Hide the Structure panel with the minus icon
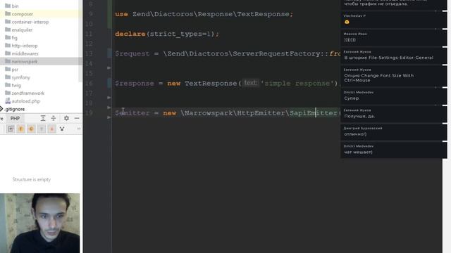The height and width of the screenshot is (253, 451). point(77,118)
